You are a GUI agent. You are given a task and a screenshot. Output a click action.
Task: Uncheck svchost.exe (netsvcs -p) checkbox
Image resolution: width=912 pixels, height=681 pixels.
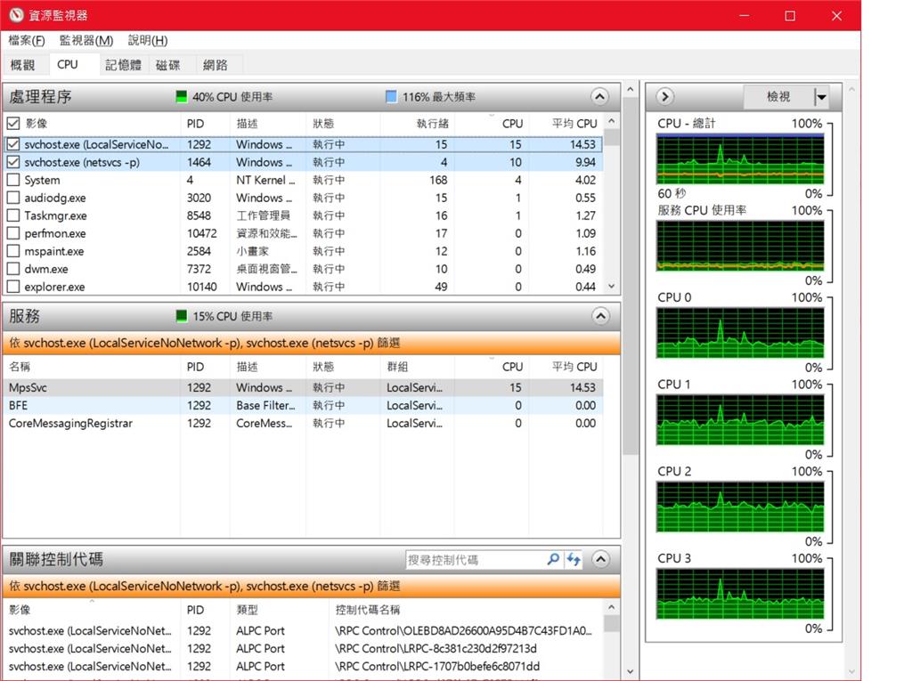[13, 162]
